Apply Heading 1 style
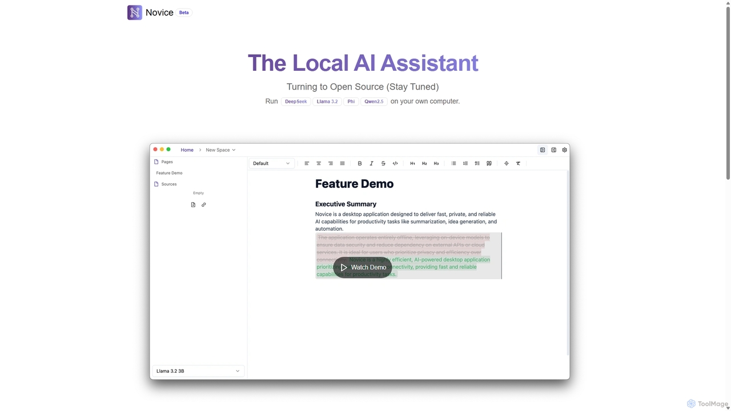 (x=412, y=163)
